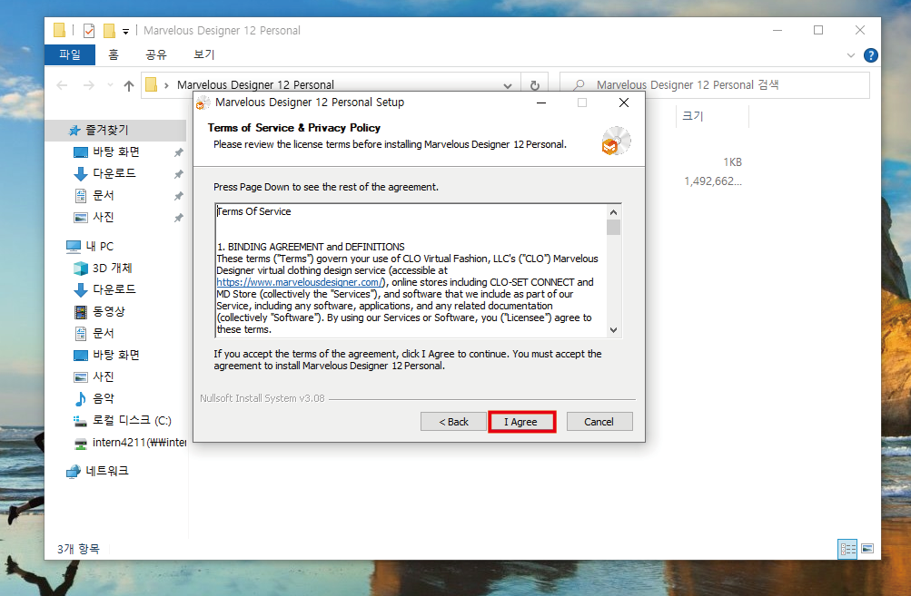
Task: Click the local disk C: drive icon
Action: [x=80, y=421]
